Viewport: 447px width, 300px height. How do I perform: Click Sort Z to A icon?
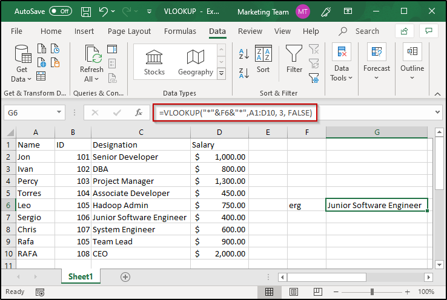click(x=244, y=73)
